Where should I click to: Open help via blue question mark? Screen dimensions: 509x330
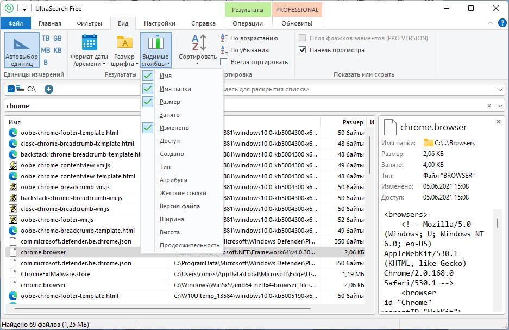click(502, 23)
